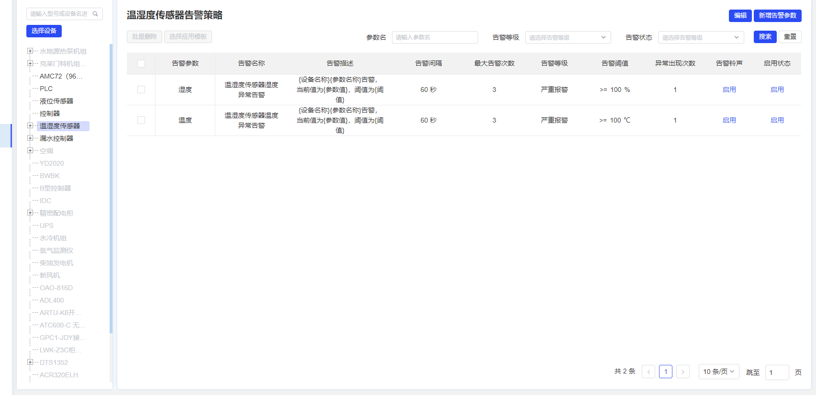Select PLC in the device tree
The image size is (816, 395).
(x=46, y=89)
